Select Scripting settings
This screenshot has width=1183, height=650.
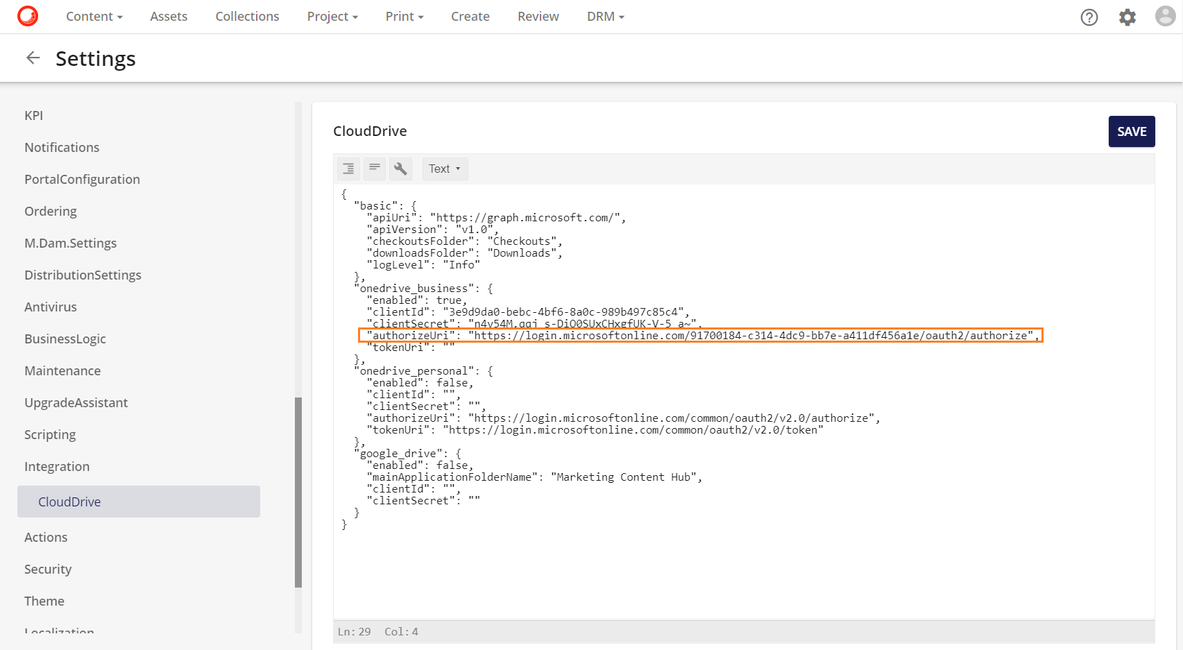tap(50, 434)
